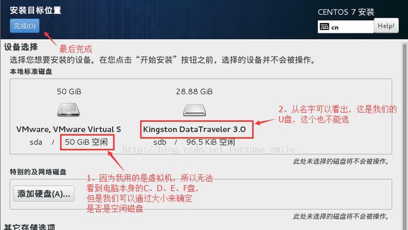408x230 pixels.
Task: Select the Kingston 28.88 GiB drive icon
Action: [194, 110]
